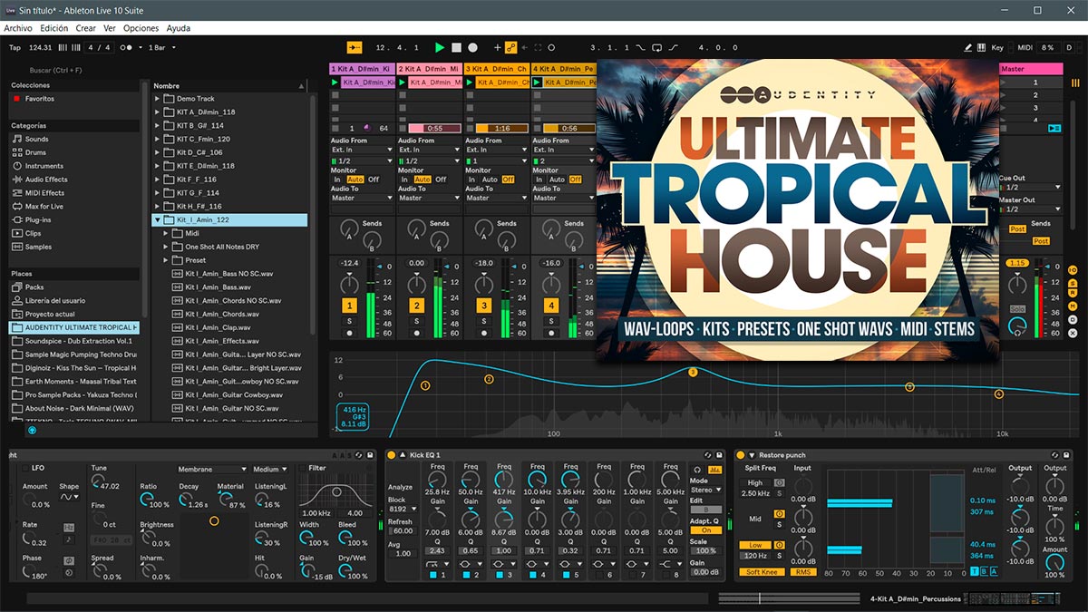Expand the Midi subfolder

(168, 233)
